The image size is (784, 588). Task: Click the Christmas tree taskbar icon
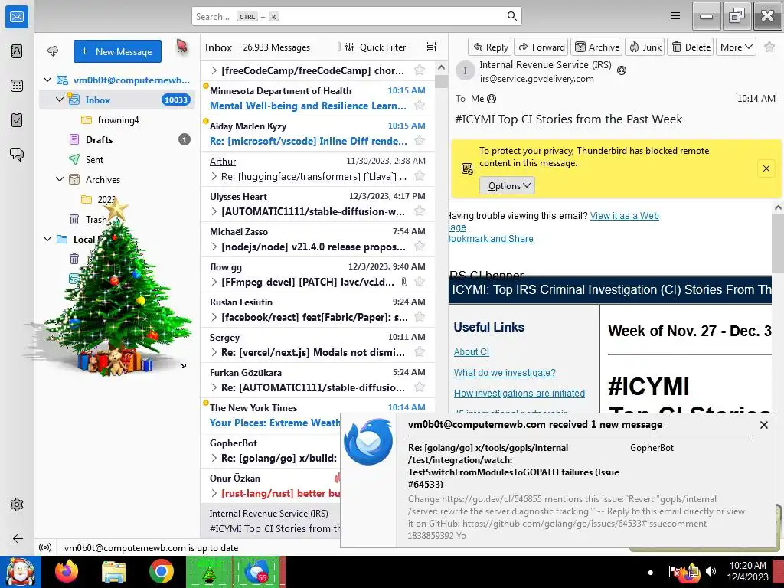[208, 572]
